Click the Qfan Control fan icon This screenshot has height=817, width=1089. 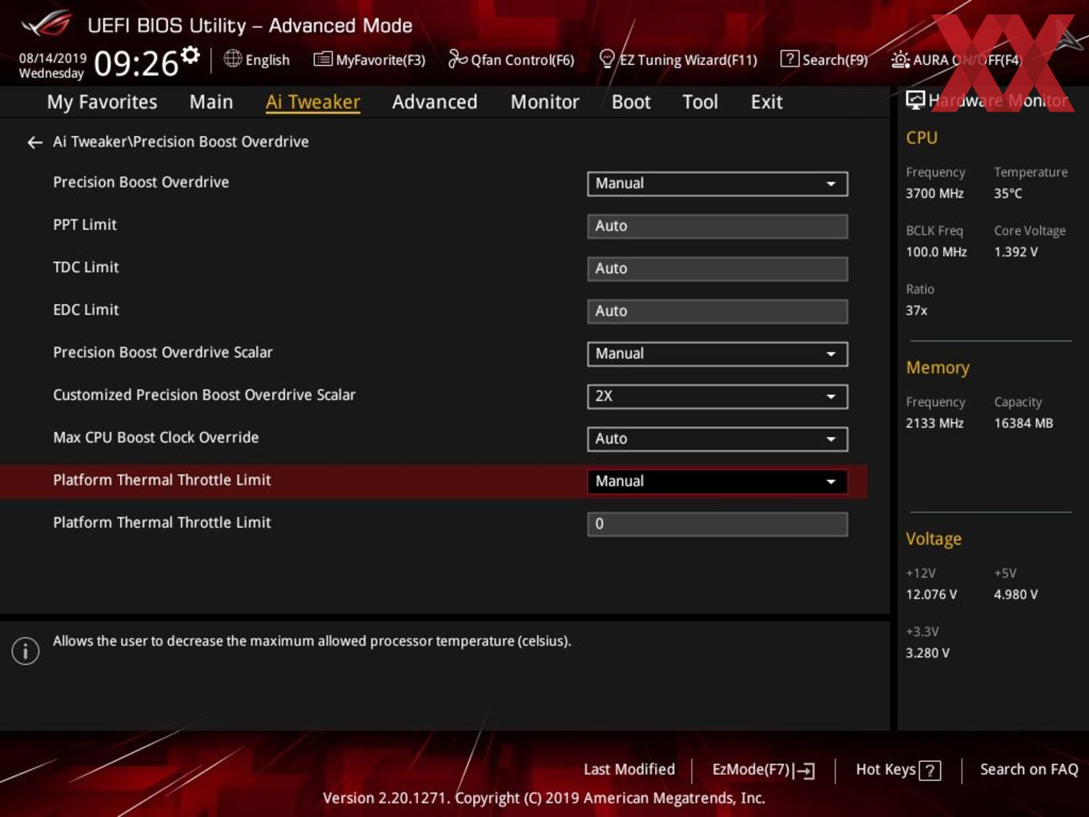point(457,58)
